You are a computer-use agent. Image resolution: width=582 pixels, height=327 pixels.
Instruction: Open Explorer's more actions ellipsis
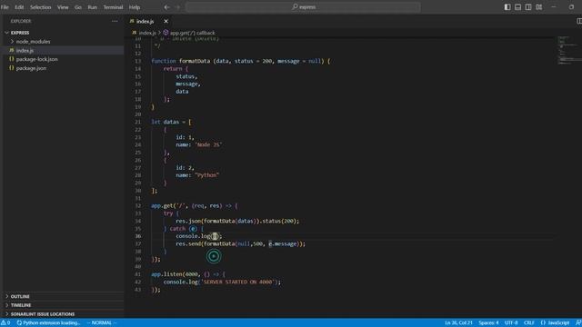tap(115, 21)
